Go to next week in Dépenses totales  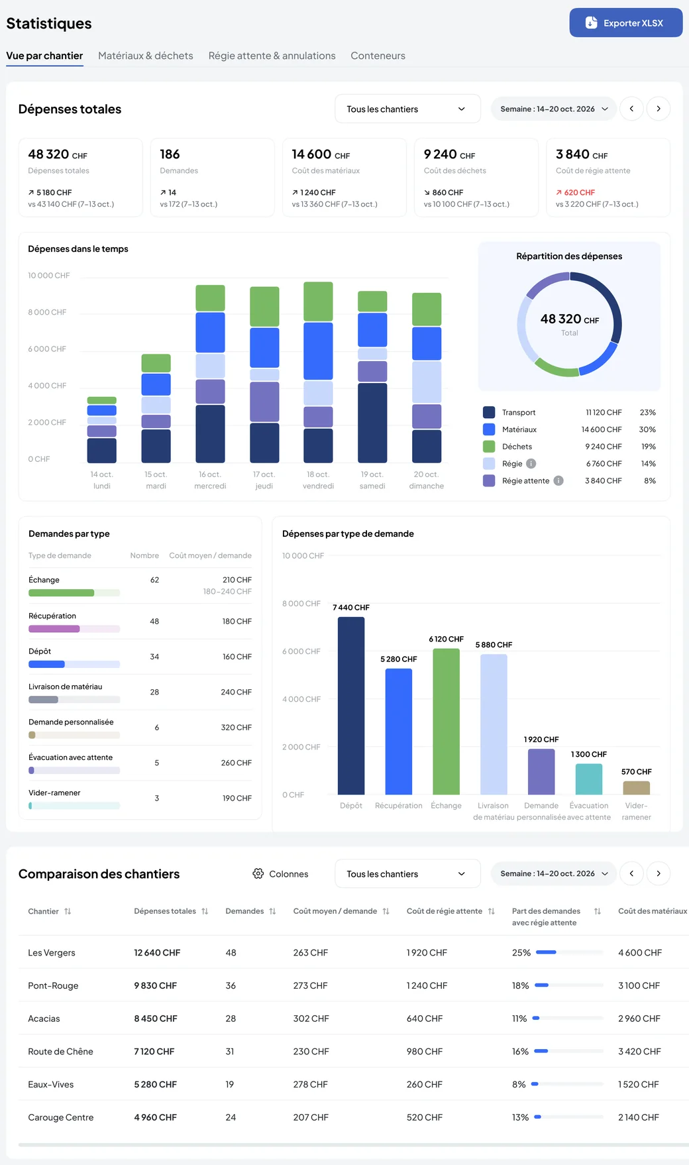[x=658, y=109]
